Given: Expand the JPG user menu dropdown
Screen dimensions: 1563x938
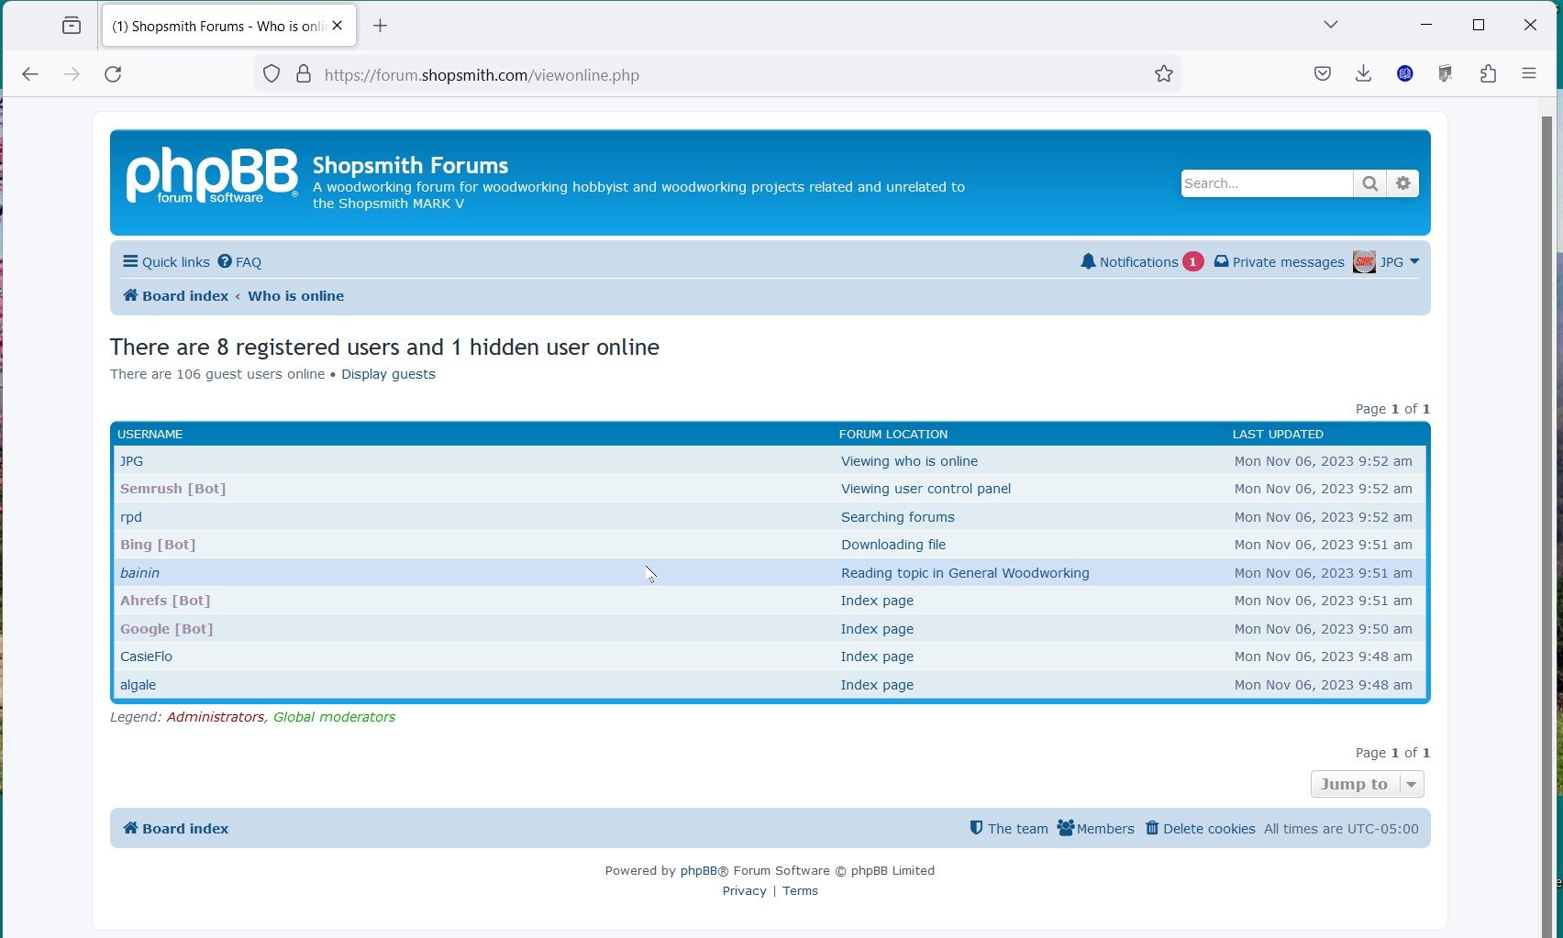Looking at the screenshot, I should 1414,261.
